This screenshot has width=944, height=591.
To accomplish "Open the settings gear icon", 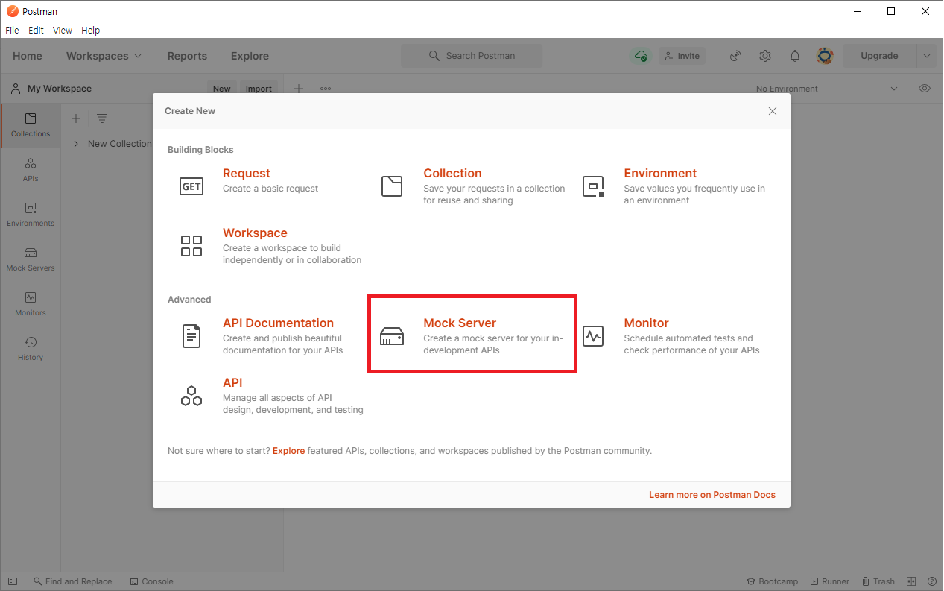I will tap(765, 56).
